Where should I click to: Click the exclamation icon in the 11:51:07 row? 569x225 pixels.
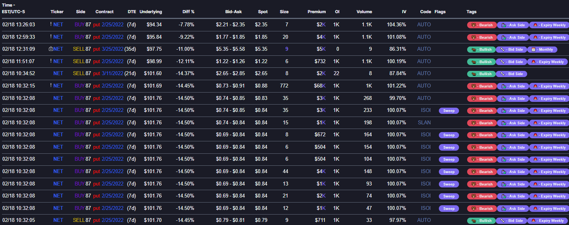point(51,61)
